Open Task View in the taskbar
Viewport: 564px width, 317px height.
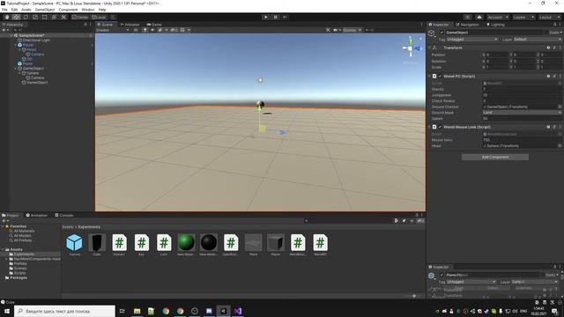(x=122, y=311)
